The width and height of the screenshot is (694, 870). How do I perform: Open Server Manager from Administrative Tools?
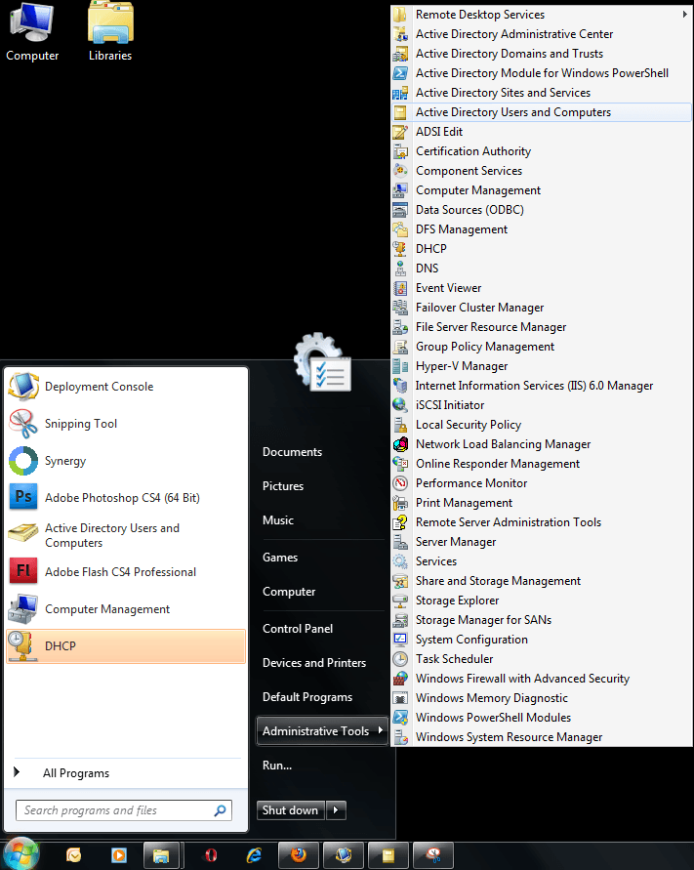pyautogui.click(x=541, y=542)
